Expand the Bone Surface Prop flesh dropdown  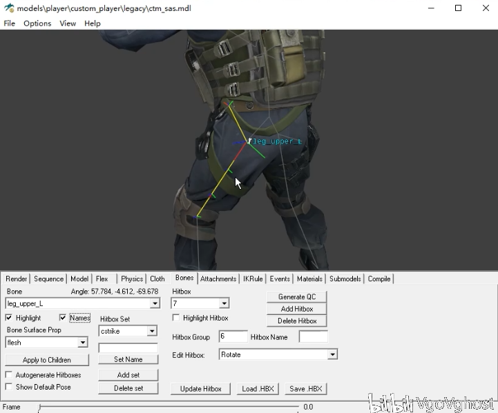[83, 342]
